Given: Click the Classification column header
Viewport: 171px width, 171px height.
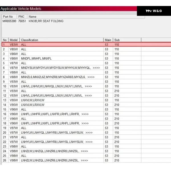Looking at the screenshot, I should pos(30,40).
